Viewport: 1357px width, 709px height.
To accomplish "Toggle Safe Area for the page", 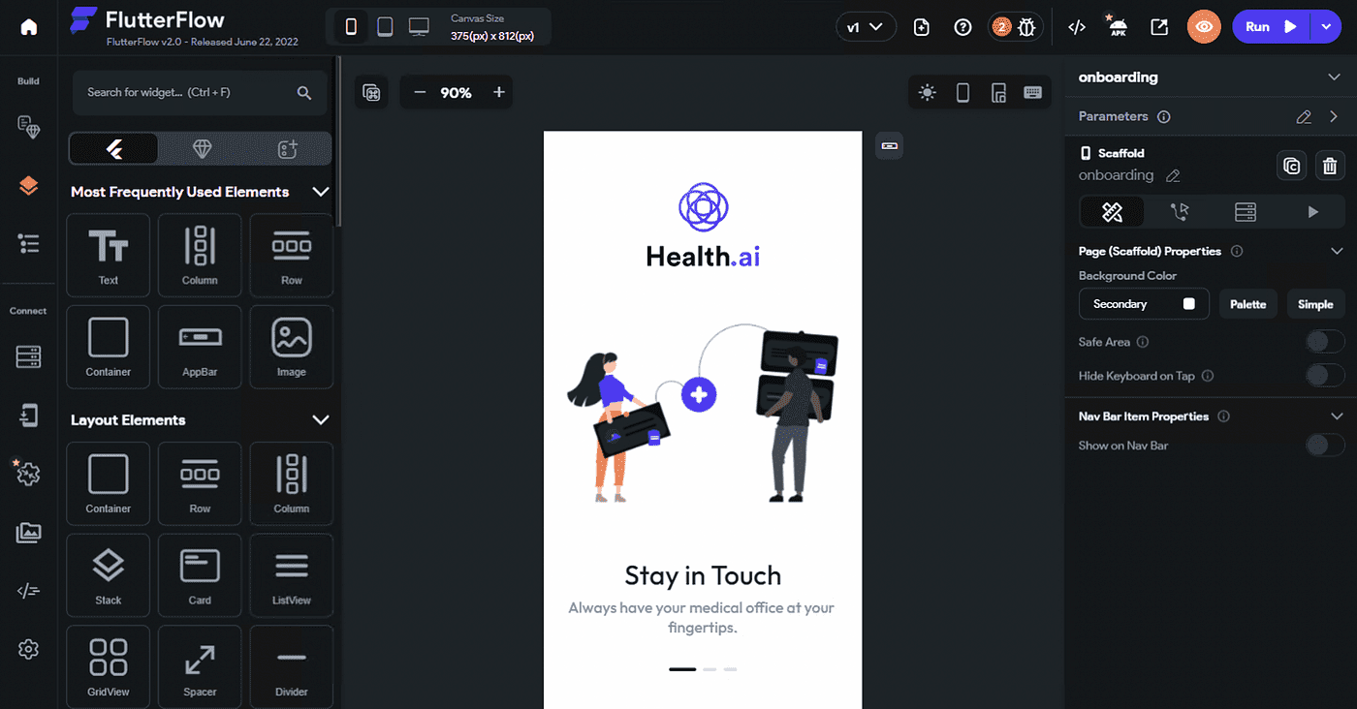I will point(1325,341).
